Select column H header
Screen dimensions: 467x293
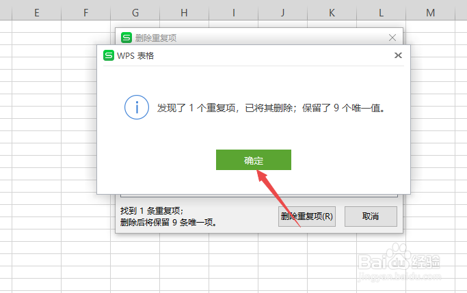[x=184, y=13]
